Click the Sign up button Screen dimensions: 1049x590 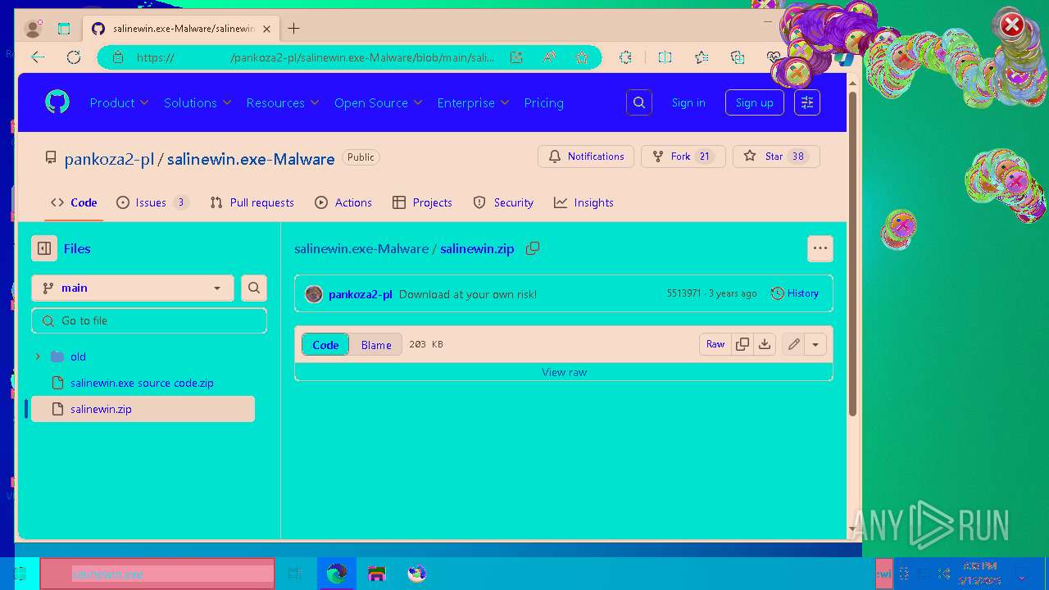tap(754, 102)
